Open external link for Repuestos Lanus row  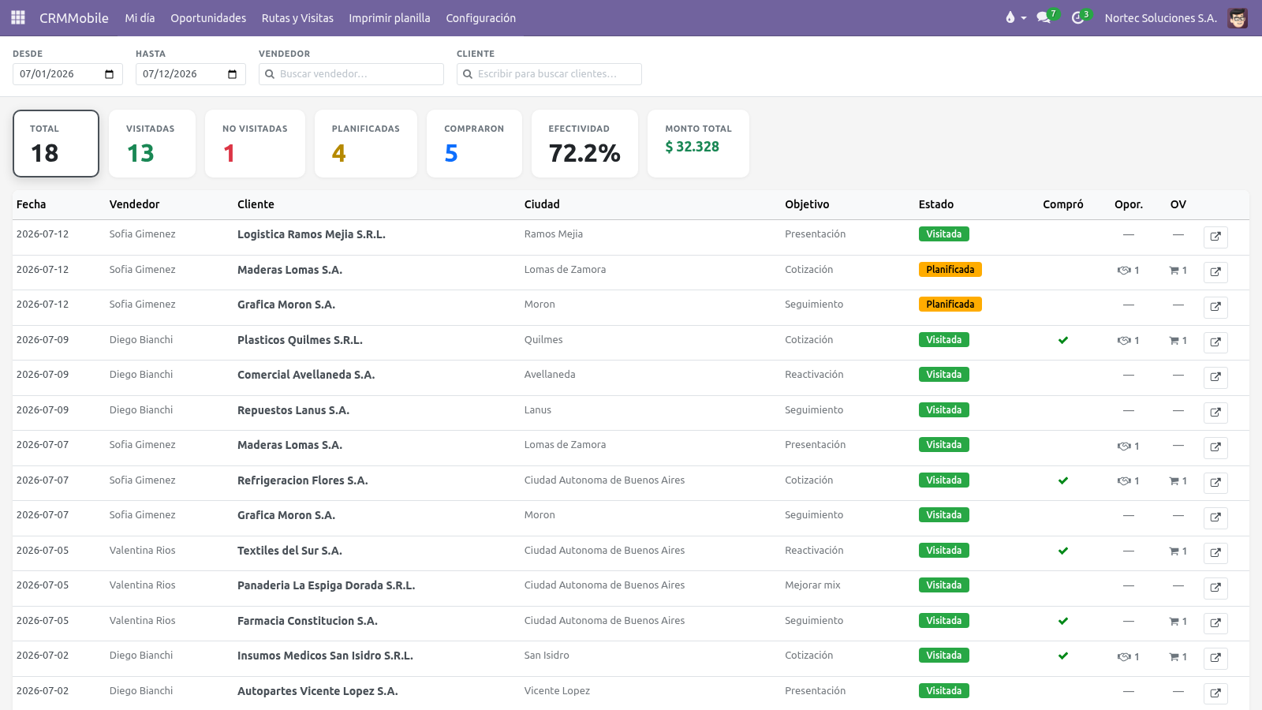(x=1215, y=413)
